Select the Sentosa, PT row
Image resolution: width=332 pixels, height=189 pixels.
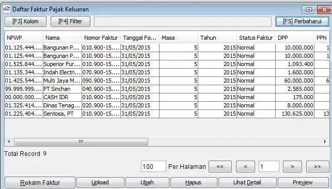[x=167, y=114]
